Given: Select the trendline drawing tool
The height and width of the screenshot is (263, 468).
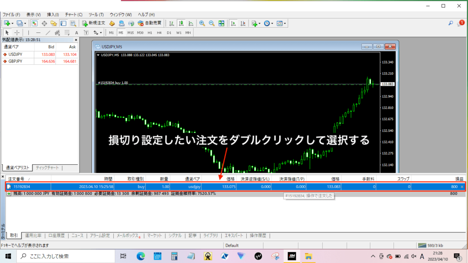Looking at the screenshot, I should pyautogui.click(x=48, y=32).
